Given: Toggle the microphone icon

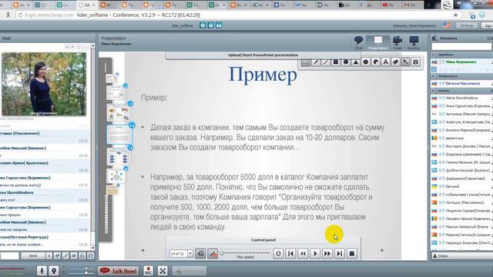Looking at the screenshot, I should coord(42,271).
